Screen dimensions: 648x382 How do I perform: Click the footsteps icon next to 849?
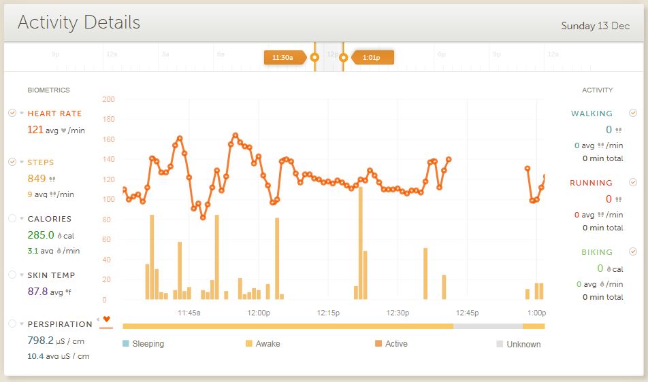[52, 179]
